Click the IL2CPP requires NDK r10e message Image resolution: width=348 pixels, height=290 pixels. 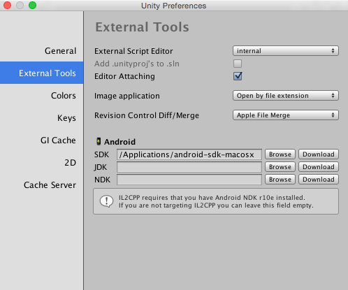(x=216, y=201)
